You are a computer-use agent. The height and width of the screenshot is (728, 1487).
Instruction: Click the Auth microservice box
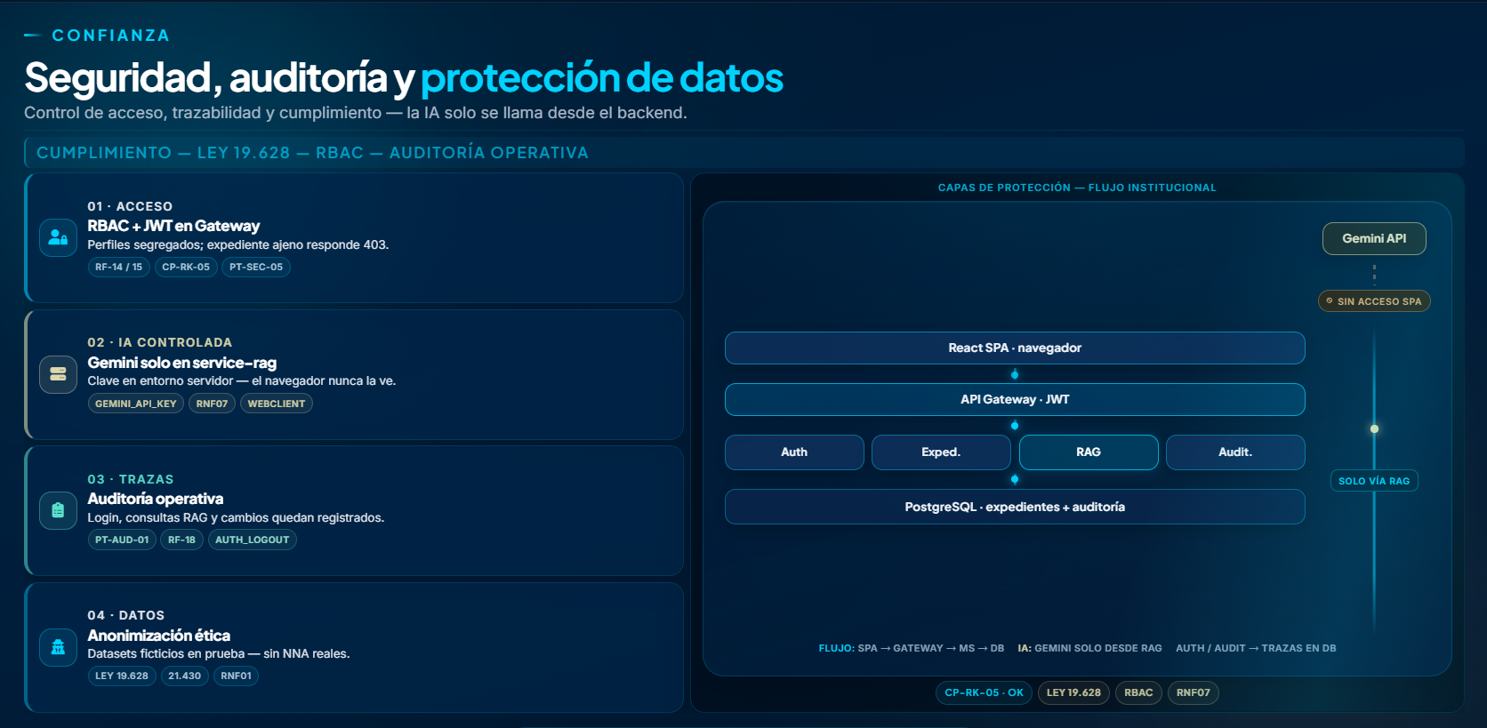point(794,452)
